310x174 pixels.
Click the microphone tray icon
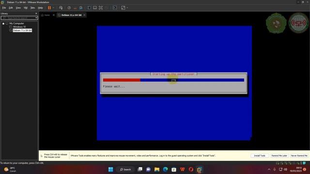tap(275, 169)
